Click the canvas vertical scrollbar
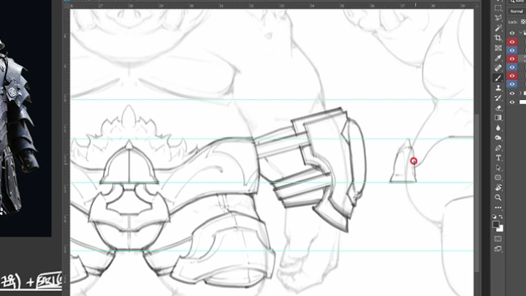The height and width of the screenshot is (296, 526). [x=476, y=193]
